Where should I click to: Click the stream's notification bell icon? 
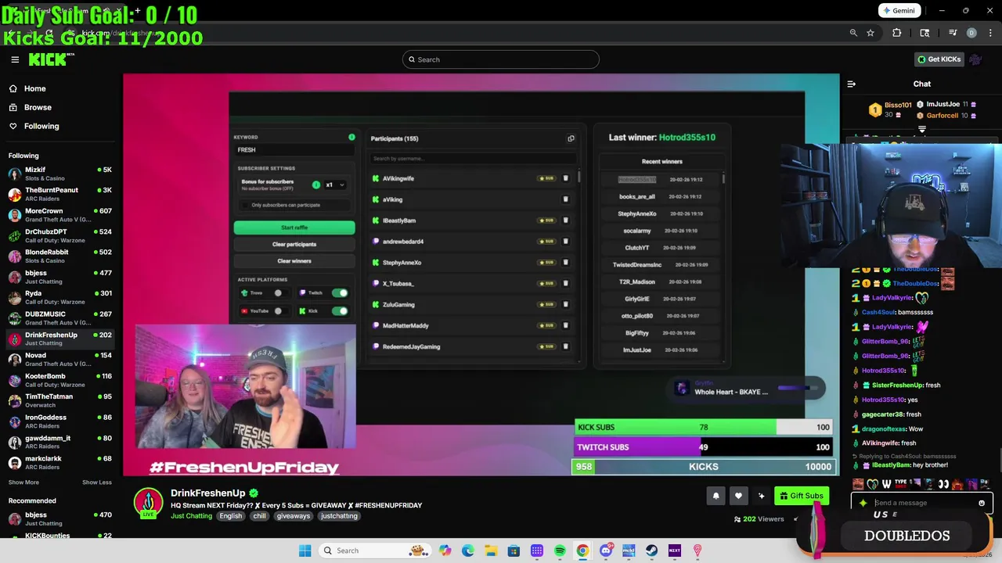[715, 496]
